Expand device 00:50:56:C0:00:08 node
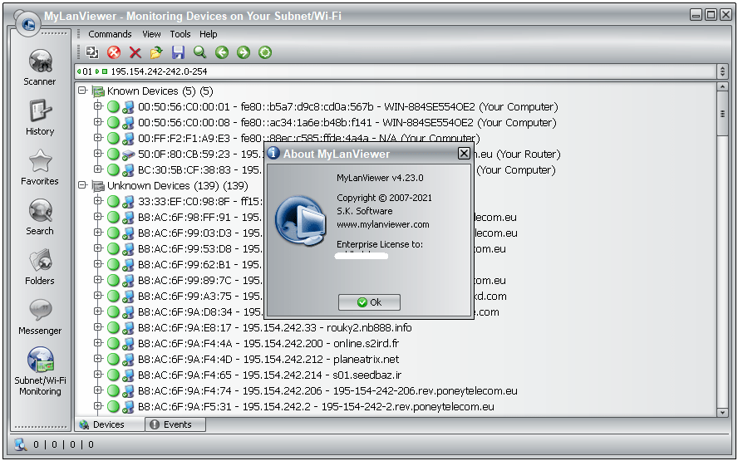 98,122
